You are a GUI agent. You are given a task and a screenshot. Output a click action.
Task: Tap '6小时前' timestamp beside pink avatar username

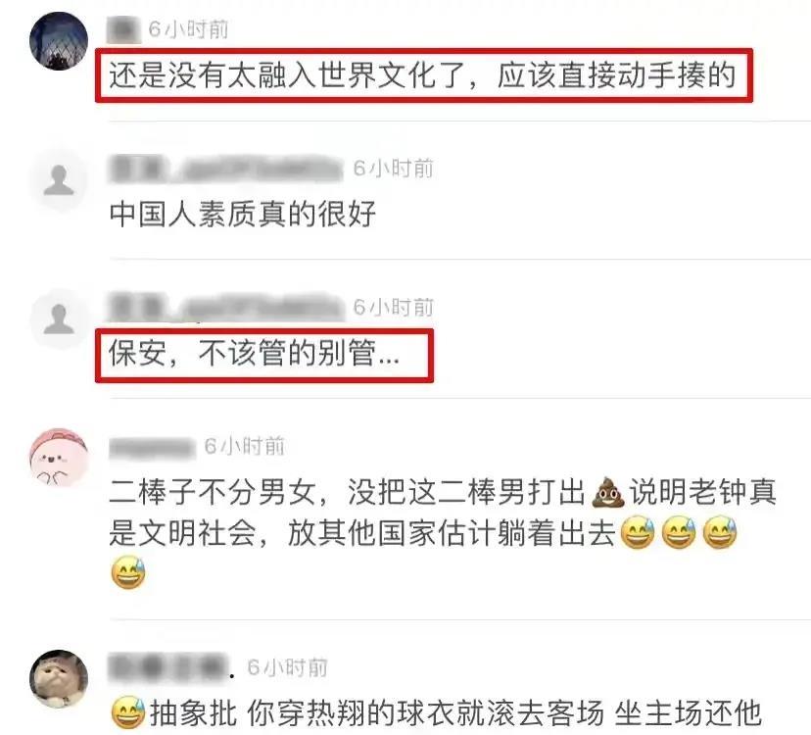pyautogui.click(x=245, y=446)
